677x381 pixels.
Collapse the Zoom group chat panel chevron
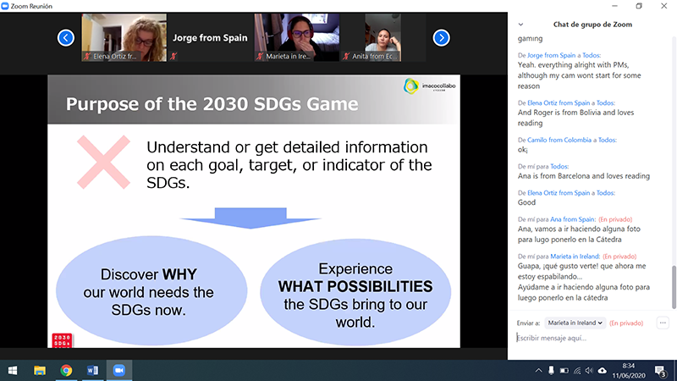pyautogui.click(x=520, y=25)
